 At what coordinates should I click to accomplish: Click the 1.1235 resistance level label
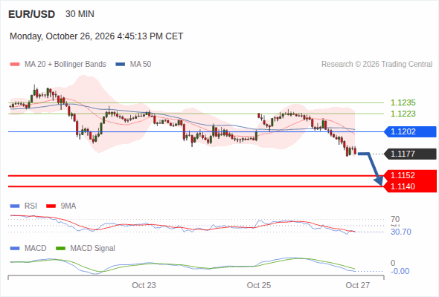click(x=403, y=102)
